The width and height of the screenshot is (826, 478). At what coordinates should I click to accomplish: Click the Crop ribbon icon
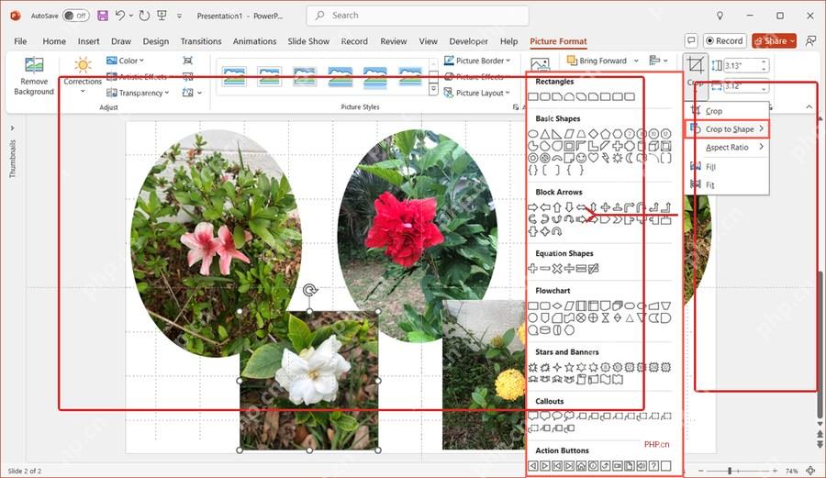click(696, 66)
